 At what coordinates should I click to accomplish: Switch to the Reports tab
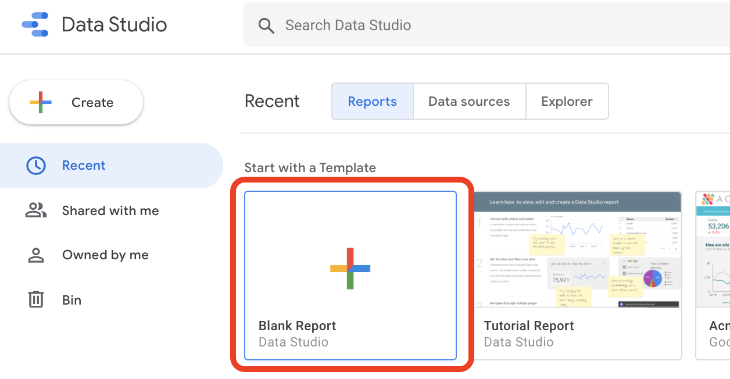(x=373, y=101)
